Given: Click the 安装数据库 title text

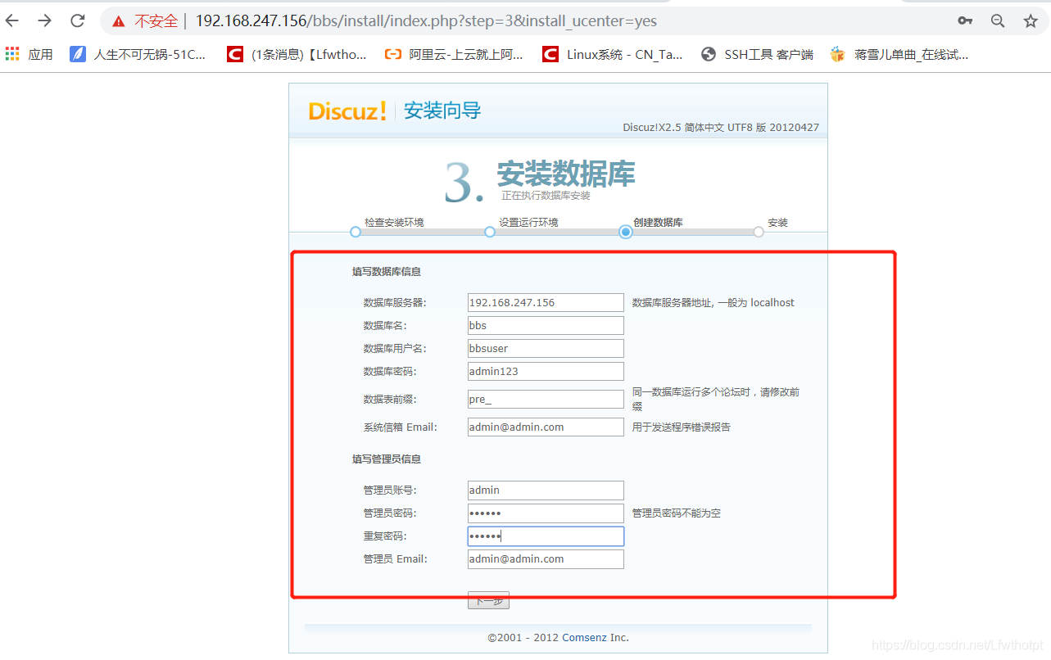Looking at the screenshot, I should (565, 174).
